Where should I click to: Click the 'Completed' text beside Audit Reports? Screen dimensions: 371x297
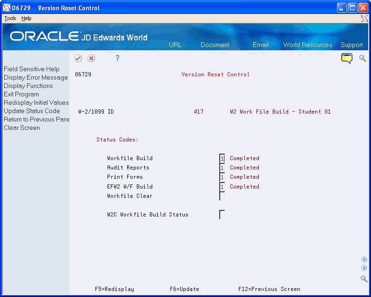[x=244, y=168]
